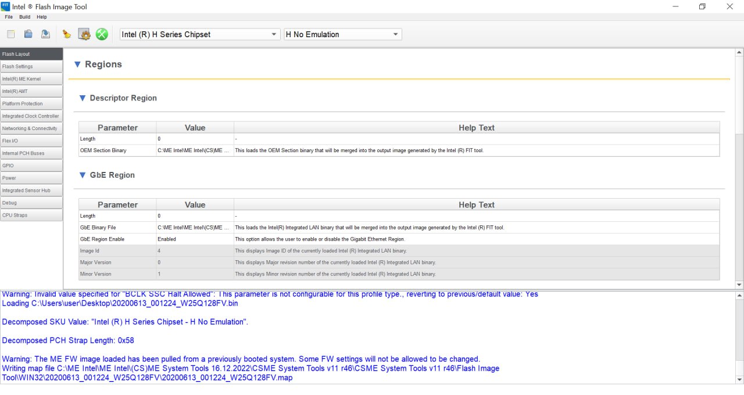This screenshot has height=395, width=744.
Task: Collapse the GbE Region section
Action: pos(83,175)
